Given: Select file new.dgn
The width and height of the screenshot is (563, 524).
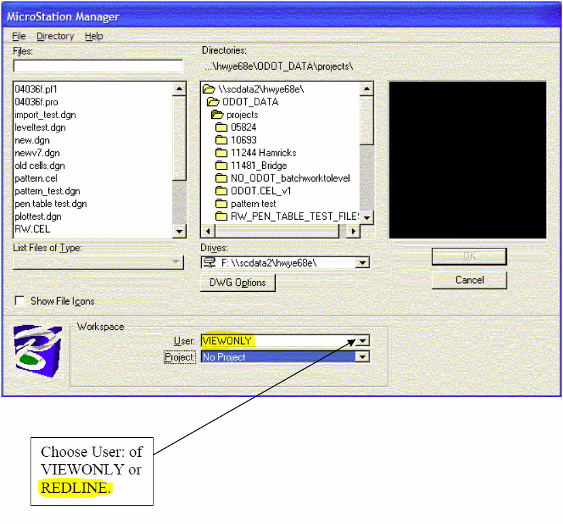Looking at the screenshot, I should [x=33, y=141].
